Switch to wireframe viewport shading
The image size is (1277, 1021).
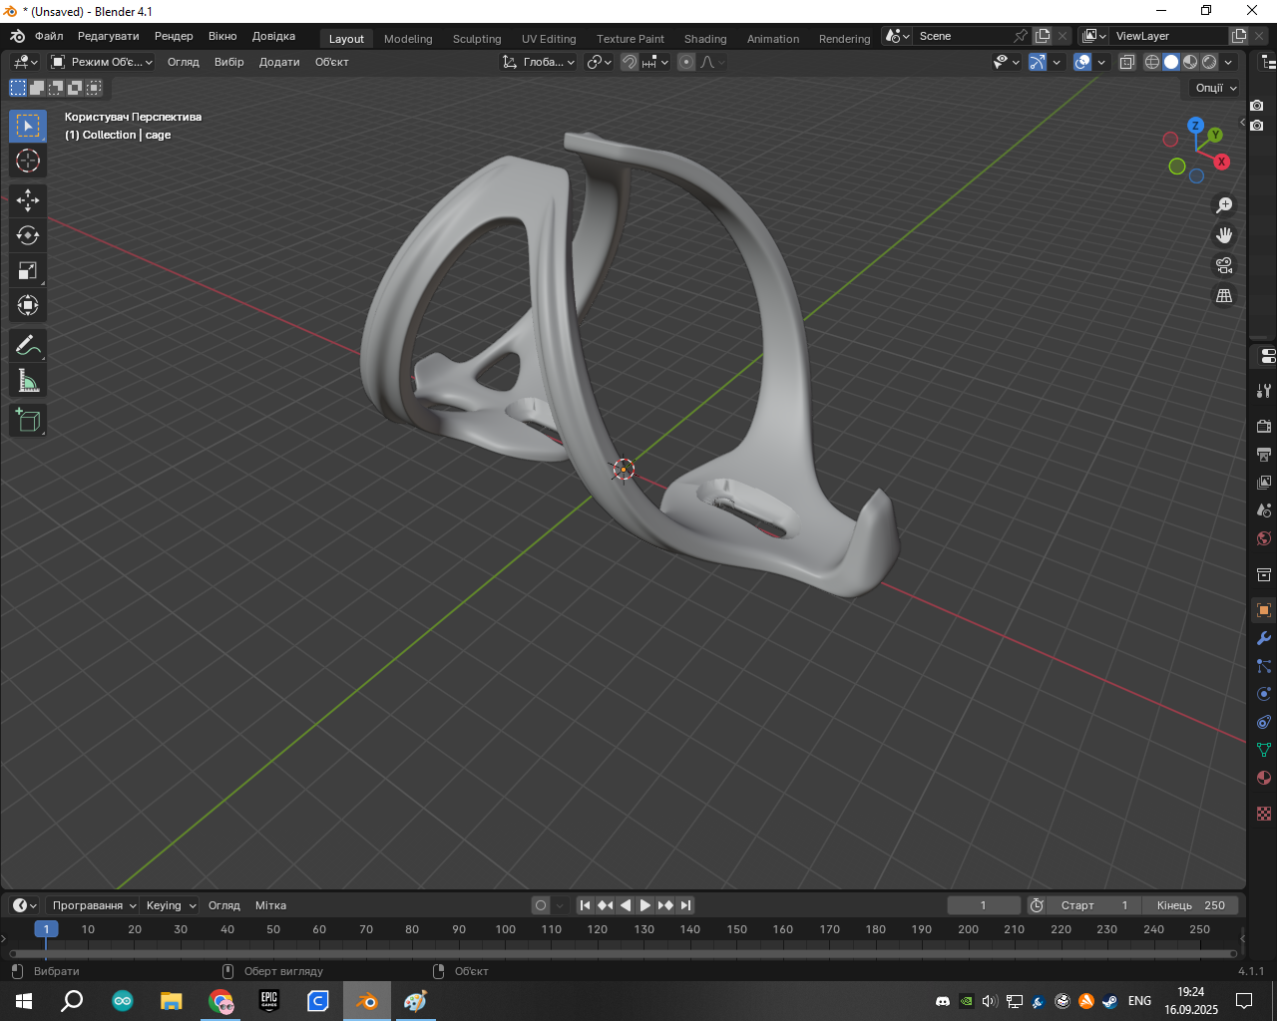pyautogui.click(x=1152, y=62)
